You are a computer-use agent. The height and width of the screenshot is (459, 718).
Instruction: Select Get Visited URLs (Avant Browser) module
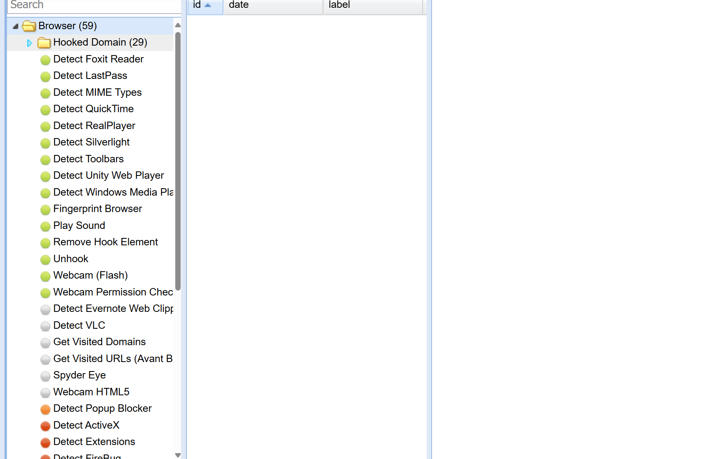click(x=113, y=359)
